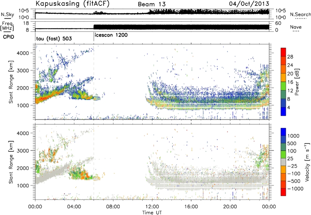Click the -25 velocity scale value
The height and width of the screenshot is (215, 311).
click(x=292, y=166)
